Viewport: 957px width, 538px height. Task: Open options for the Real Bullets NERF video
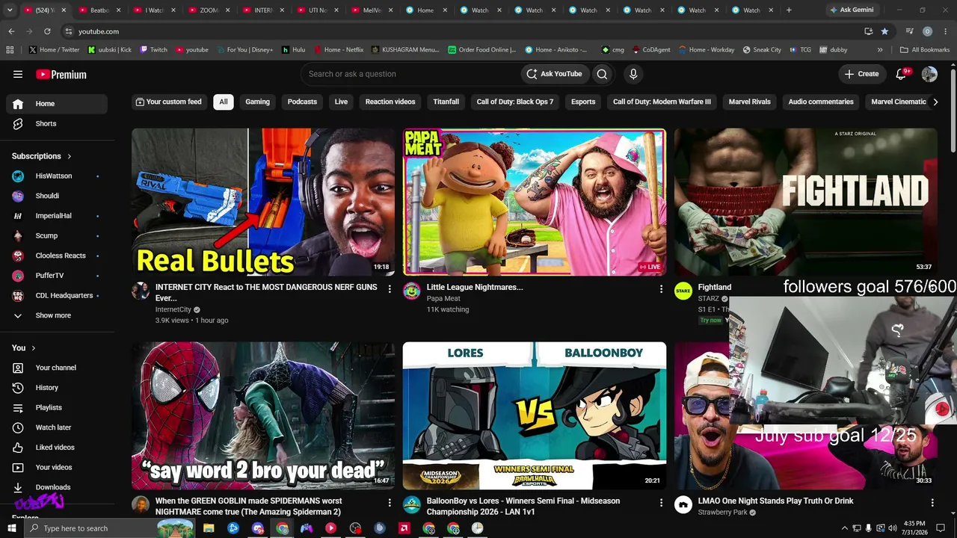[390, 288]
